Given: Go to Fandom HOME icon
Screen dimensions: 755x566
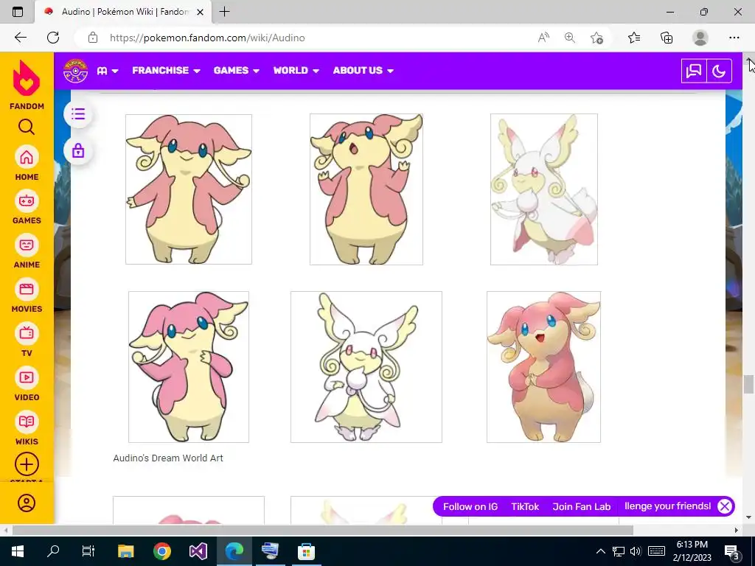Looking at the screenshot, I should [27, 158].
